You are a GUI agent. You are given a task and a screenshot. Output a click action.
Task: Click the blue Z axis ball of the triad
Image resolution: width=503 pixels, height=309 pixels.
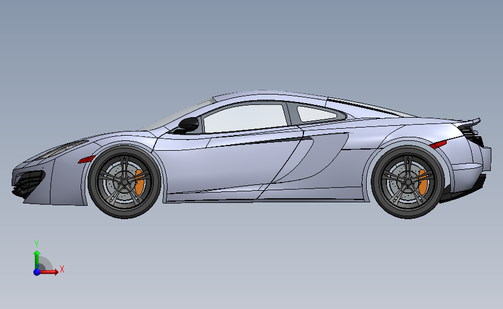pyautogui.click(x=37, y=272)
